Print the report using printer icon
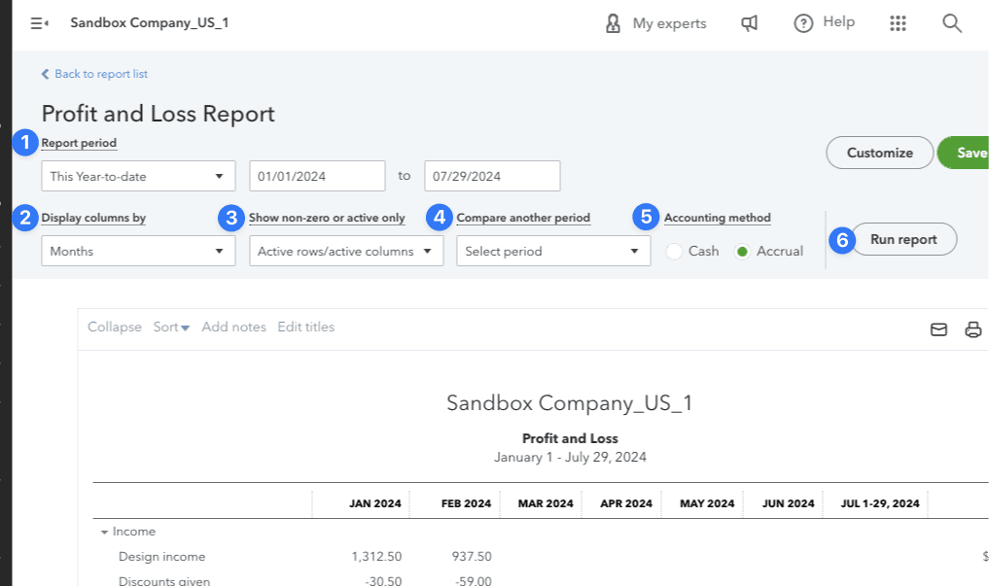The image size is (989, 586). click(973, 329)
